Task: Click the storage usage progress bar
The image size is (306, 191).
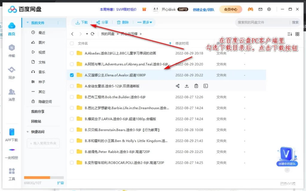Action: coord(44,178)
